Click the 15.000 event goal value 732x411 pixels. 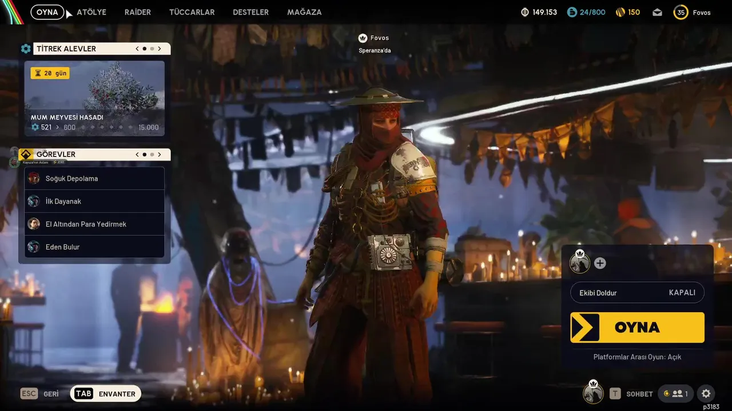coord(149,127)
